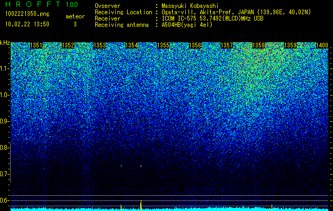Click the 1353 time marker
The height and width of the screenshot is (211, 333).
(x=100, y=45)
